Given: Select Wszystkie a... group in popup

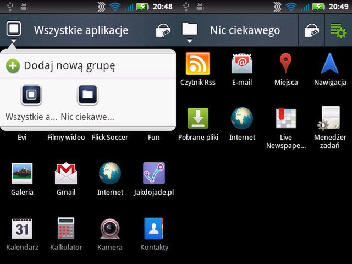Looking at the screenshot, I should (31, 103).
